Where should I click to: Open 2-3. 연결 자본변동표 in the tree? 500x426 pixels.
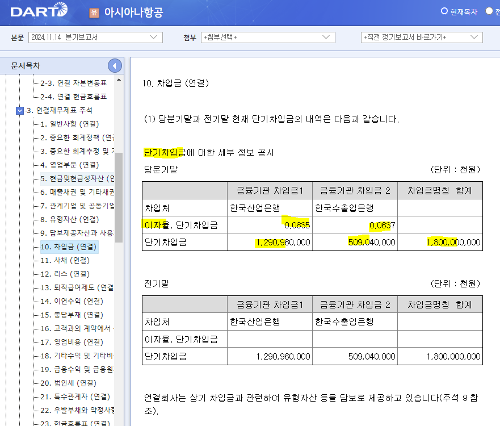coord(73,83)
